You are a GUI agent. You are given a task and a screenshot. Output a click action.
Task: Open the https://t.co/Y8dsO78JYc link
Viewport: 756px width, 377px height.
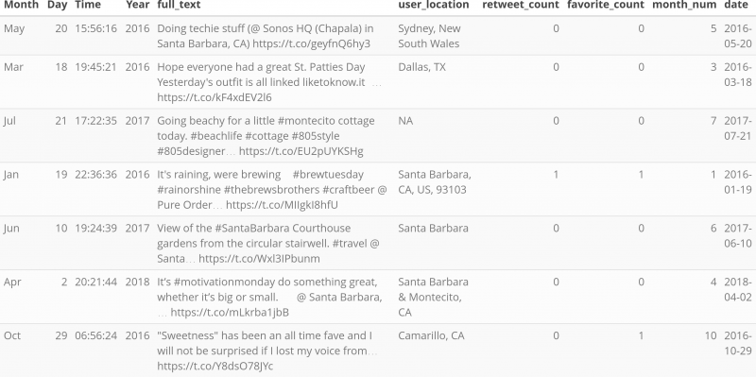point(215,367)
